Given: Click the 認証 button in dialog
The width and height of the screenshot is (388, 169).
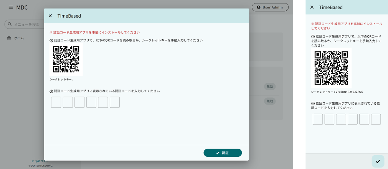Looking at the screenshot, I should (x=223, y=153).
